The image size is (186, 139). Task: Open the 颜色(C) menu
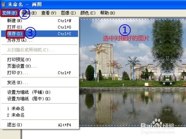click(x=88, y=13)
